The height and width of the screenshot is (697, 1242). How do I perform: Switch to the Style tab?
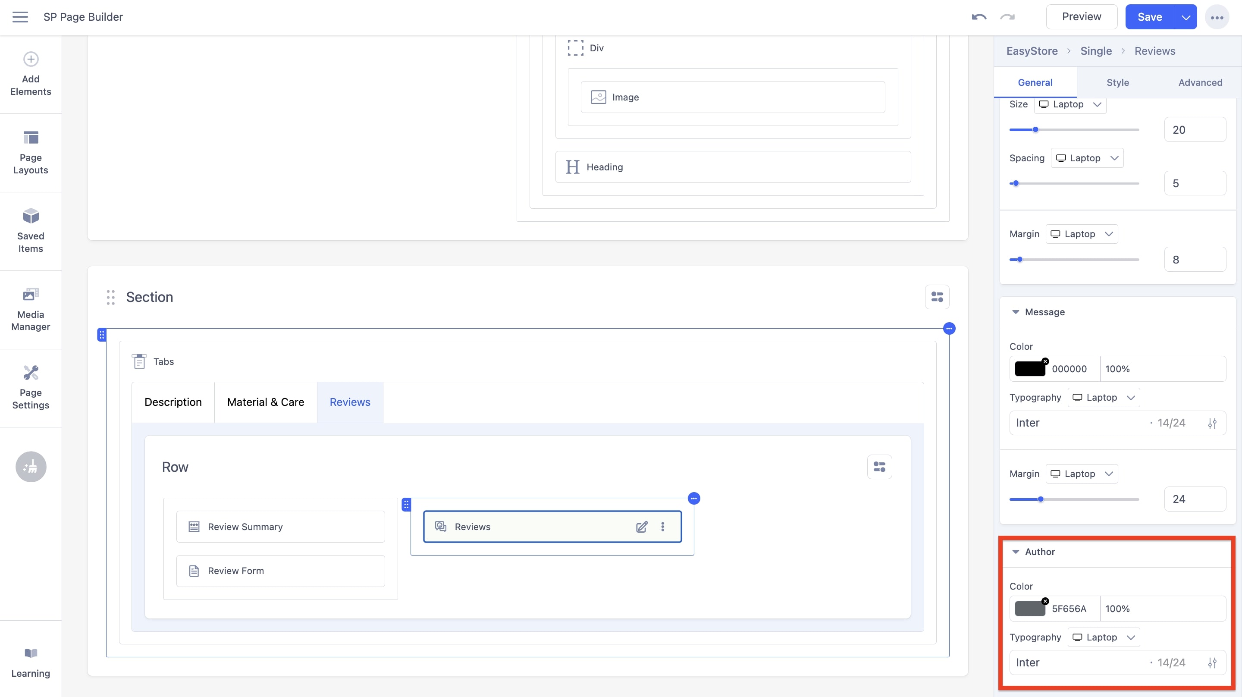[x=1118, y=82]
